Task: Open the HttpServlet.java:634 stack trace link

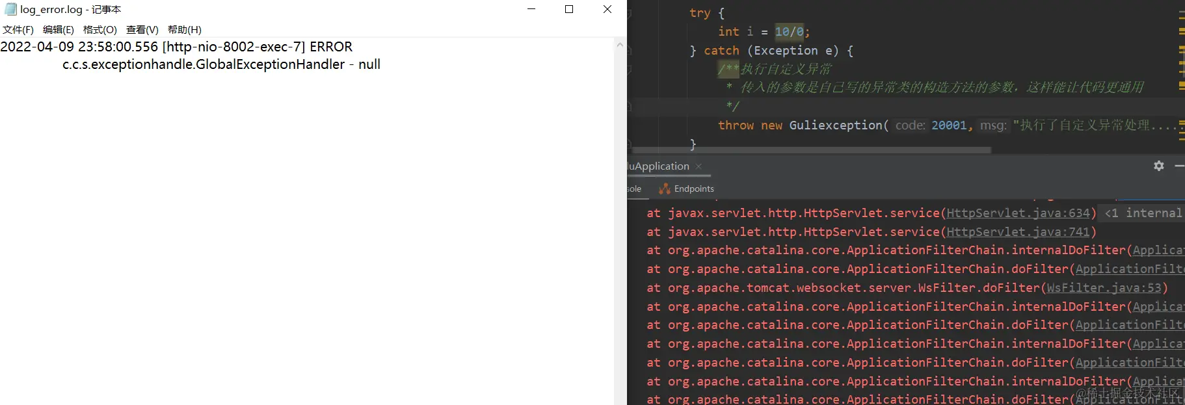Action: click(x=1018, y=213)
